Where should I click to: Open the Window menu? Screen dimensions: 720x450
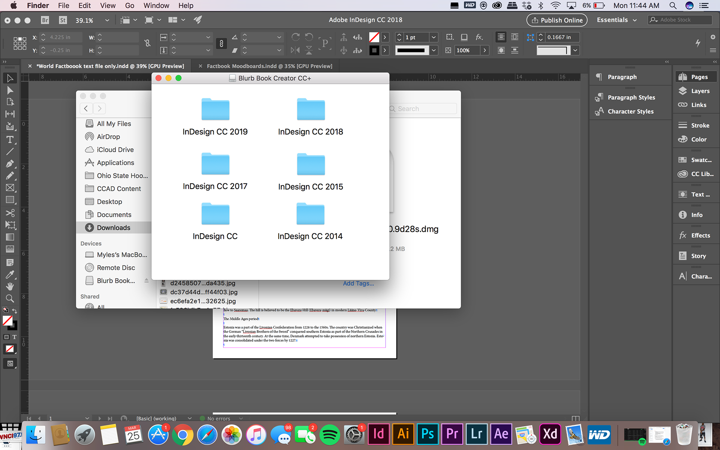pos(156,6)
